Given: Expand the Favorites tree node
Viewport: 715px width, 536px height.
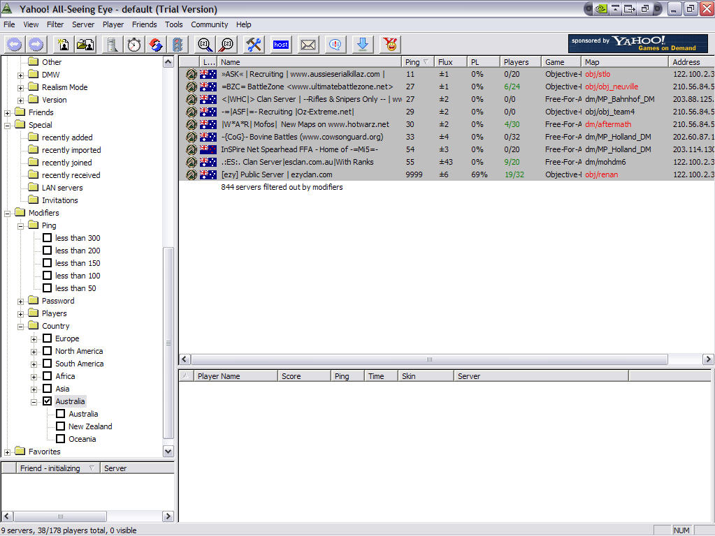Looking at the screenshot, I should [7, 452].
